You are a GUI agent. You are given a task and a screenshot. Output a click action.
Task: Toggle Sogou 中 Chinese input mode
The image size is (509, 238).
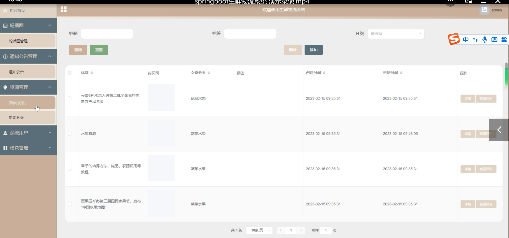point(466,40)
